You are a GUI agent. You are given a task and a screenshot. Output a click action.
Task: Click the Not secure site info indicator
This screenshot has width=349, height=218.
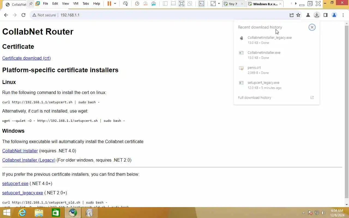[44, 15]
